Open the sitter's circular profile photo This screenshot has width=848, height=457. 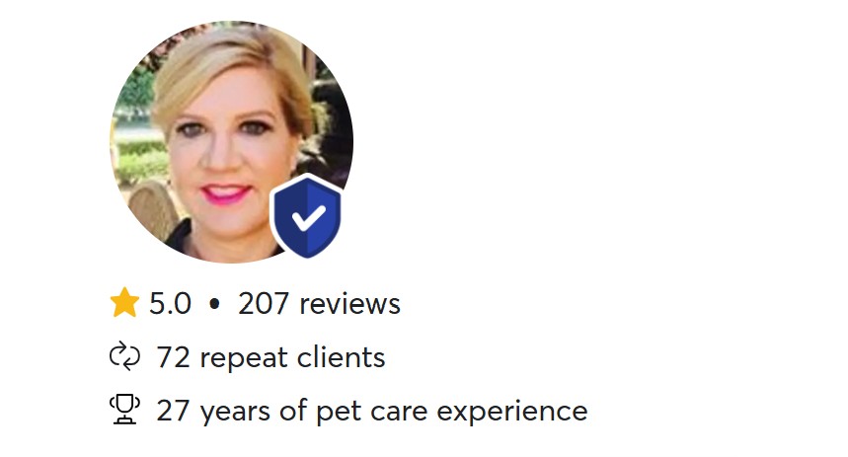pyautogui.click(x=231, y=142)
